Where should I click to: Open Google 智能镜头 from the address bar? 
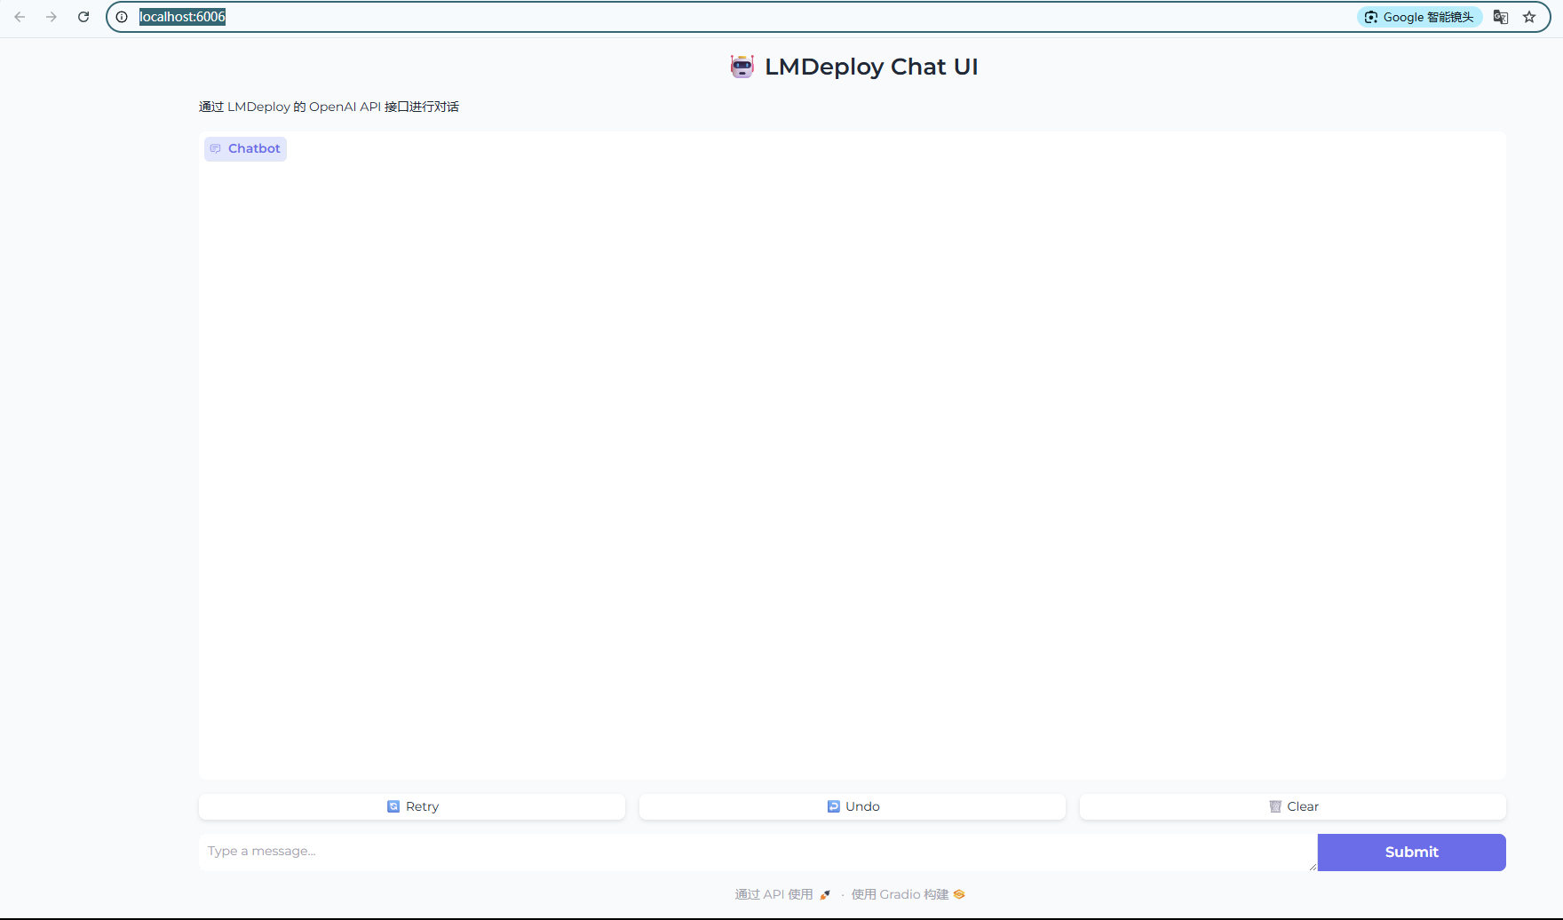(x=1418, y=17)
